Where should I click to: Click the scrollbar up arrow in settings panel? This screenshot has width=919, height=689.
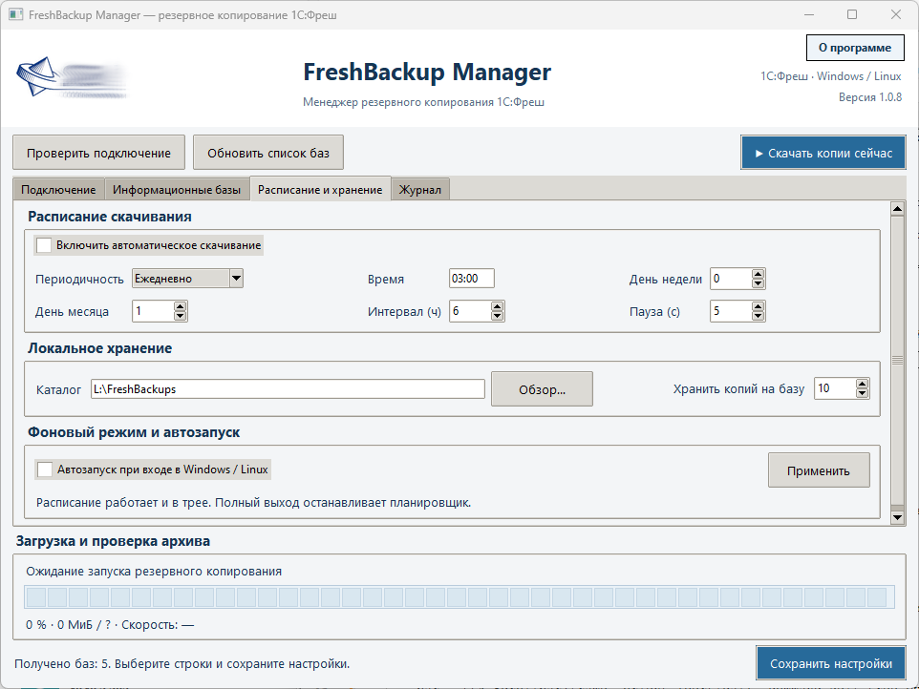pyautogui.click(x=897, y=208)
